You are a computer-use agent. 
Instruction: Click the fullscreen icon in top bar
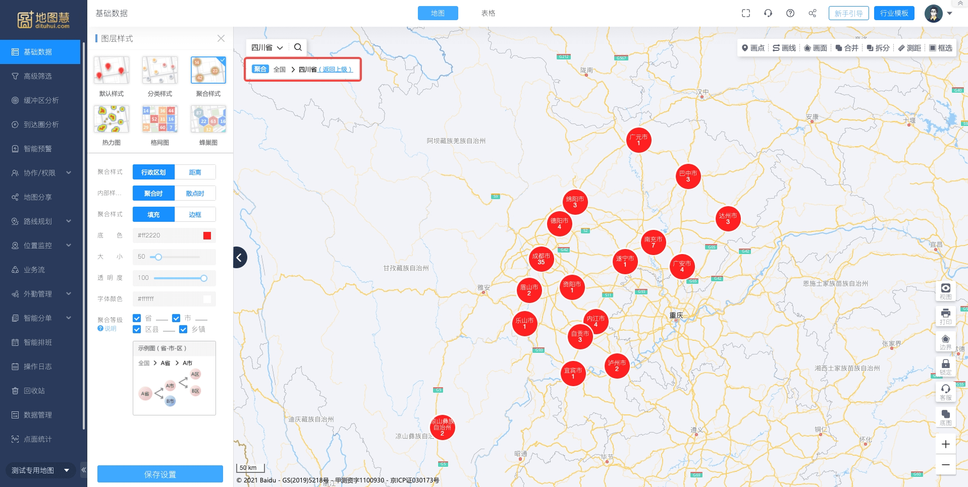click(x=745, y=13)
